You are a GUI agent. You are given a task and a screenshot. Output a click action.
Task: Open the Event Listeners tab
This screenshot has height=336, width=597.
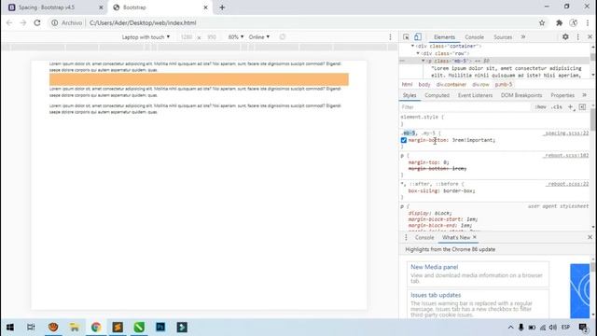(x=475, y=95)
